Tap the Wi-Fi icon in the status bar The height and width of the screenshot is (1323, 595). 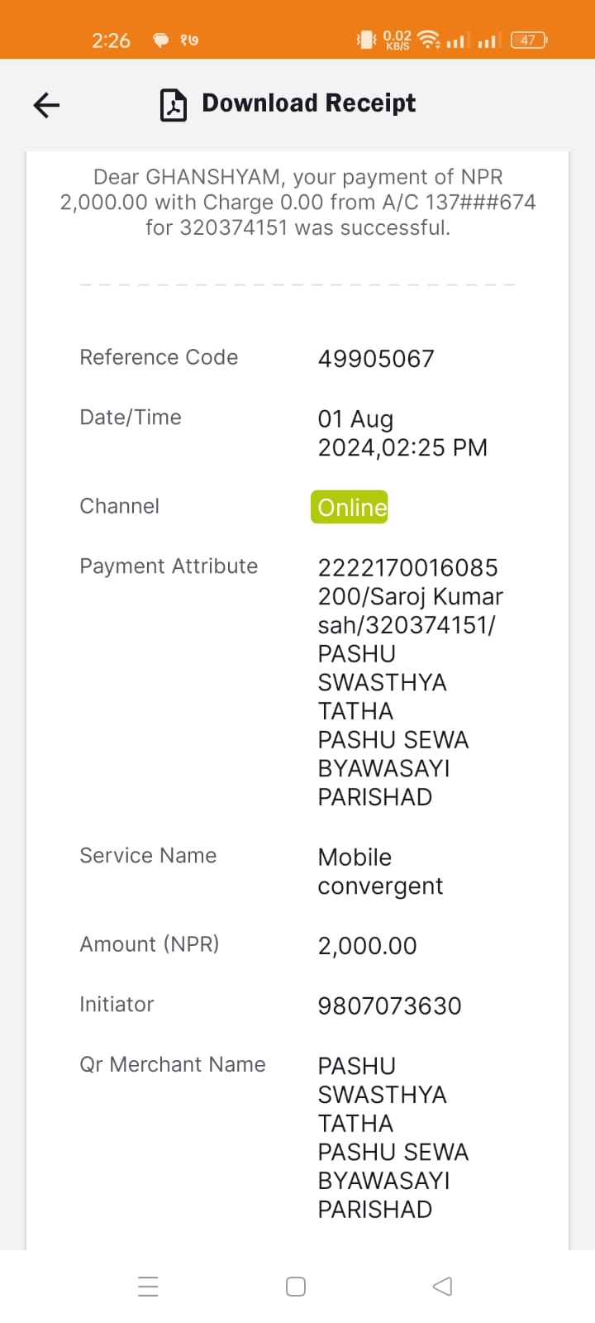coord(428,39)
